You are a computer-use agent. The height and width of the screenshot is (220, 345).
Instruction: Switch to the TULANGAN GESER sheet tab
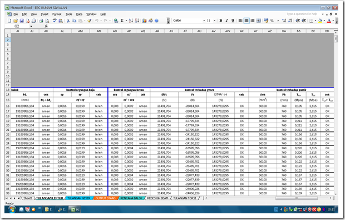(79, 198)
